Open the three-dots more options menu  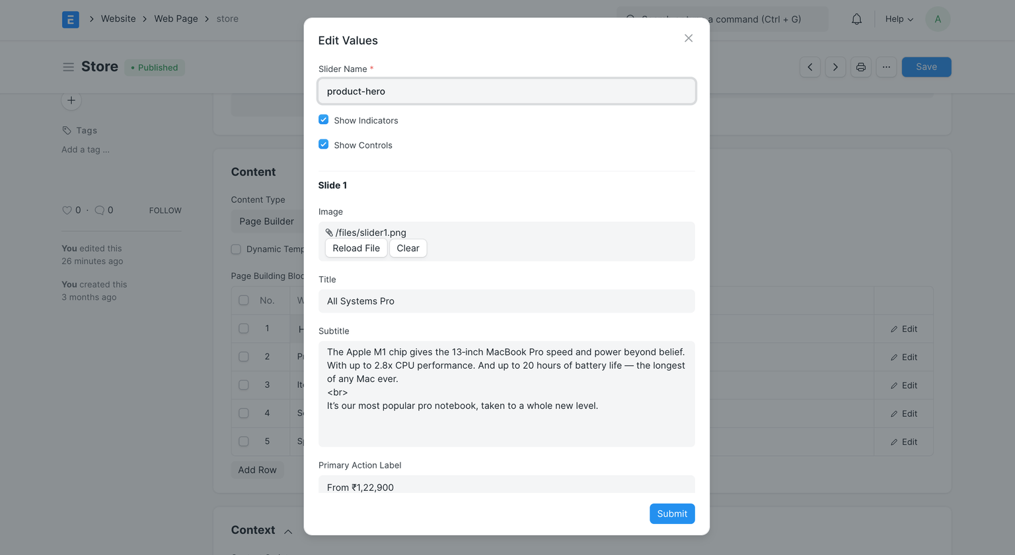[x=886, y=67]
